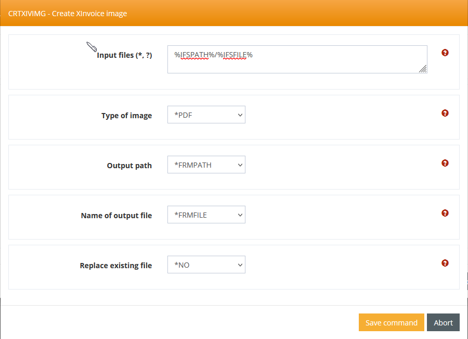Click resize handle of Input files textarea
The image size is (468, 339).
pyautogui.click(x=423, y=69)
